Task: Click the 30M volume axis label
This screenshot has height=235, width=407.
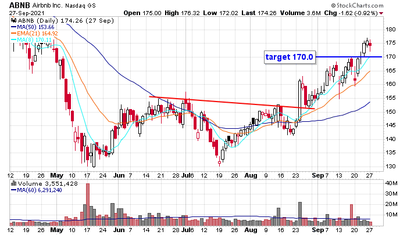Action: coord(391,194)
